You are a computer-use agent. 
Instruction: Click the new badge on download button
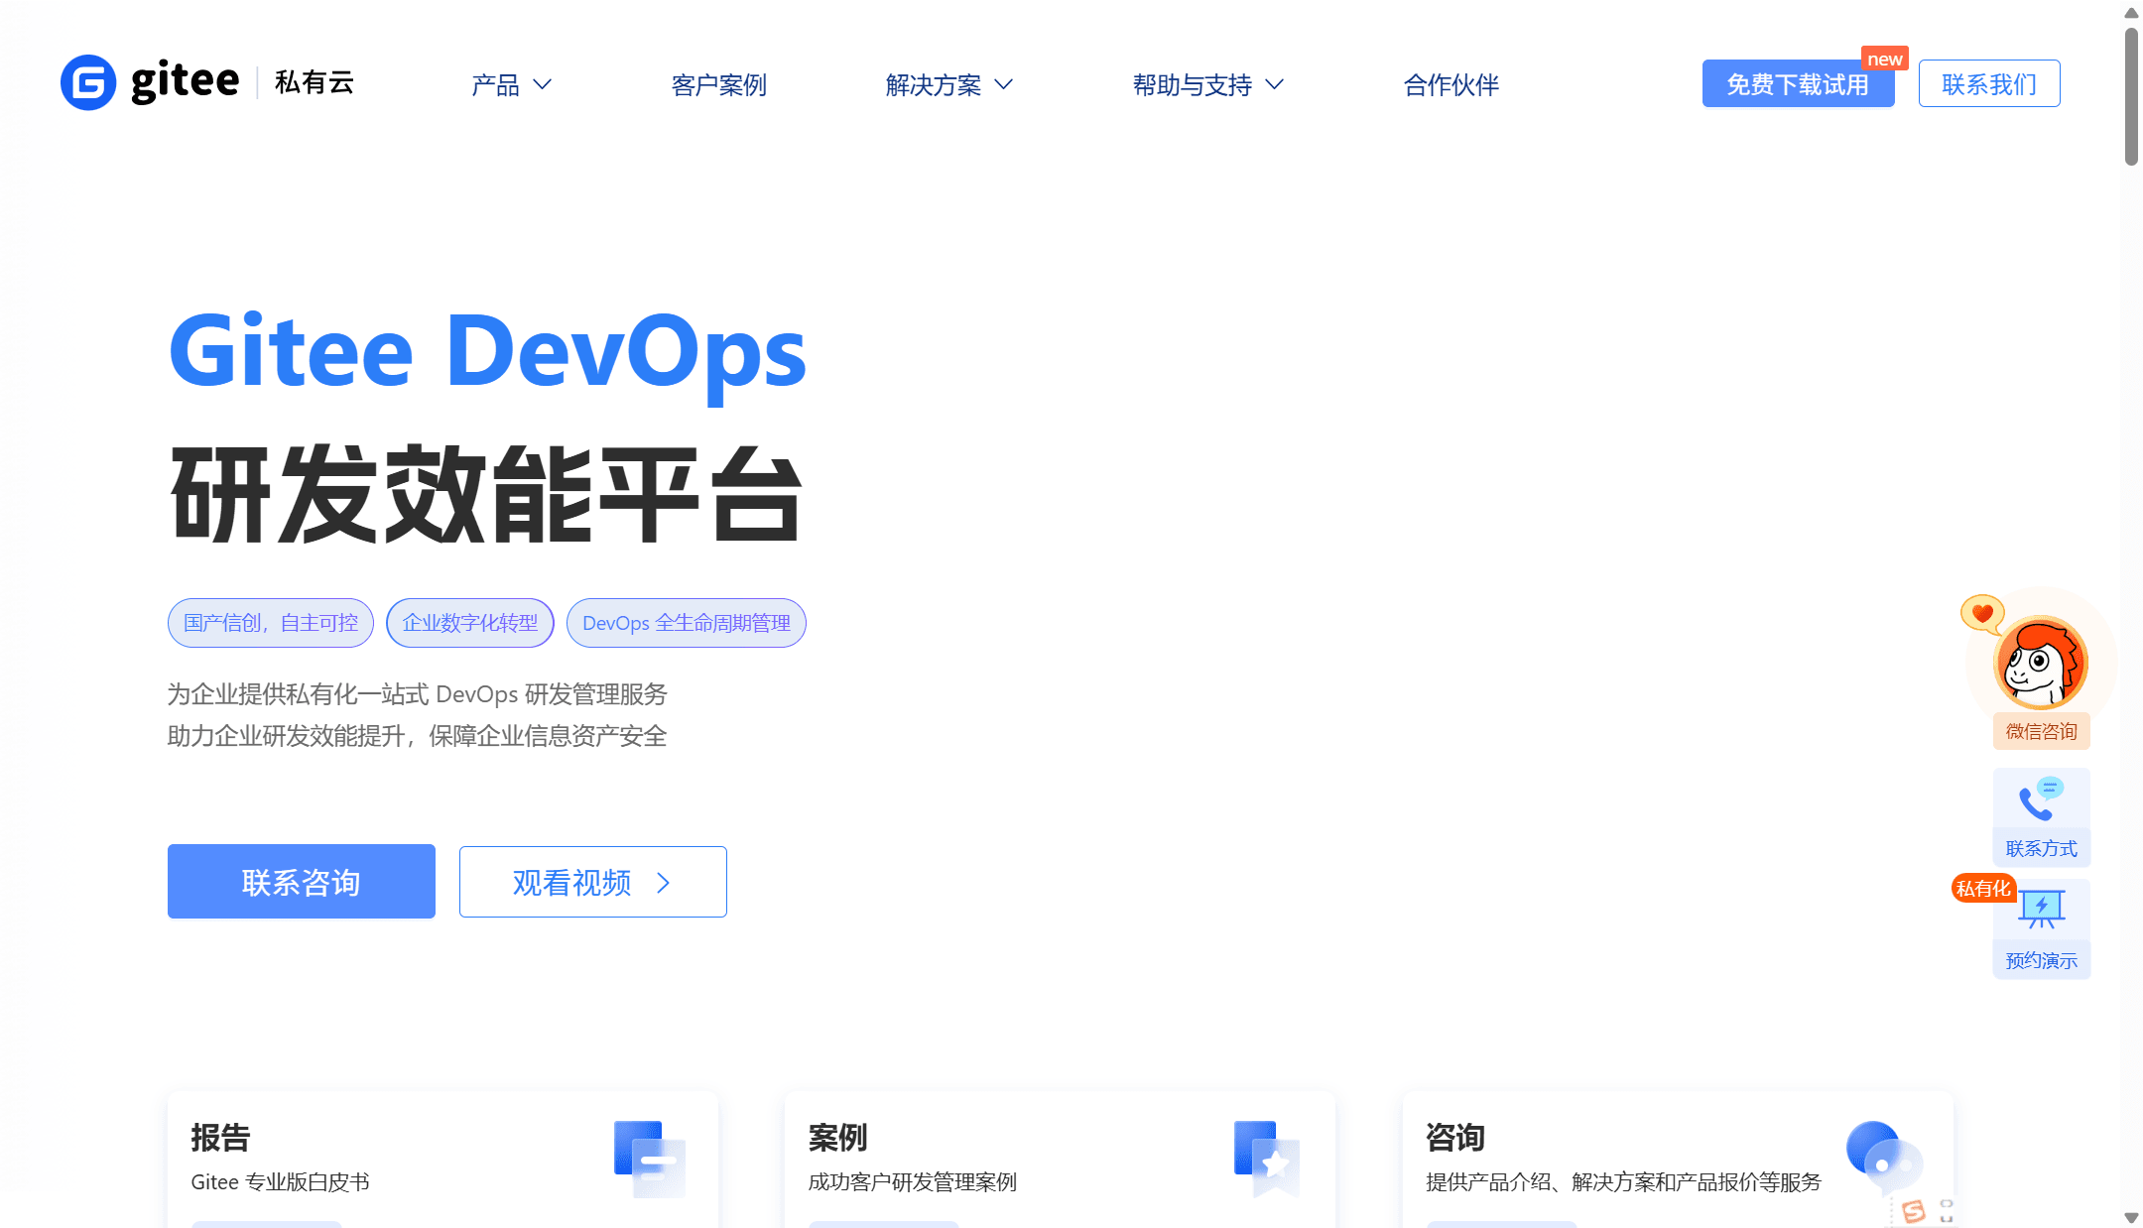click(x=1884, y=59)
